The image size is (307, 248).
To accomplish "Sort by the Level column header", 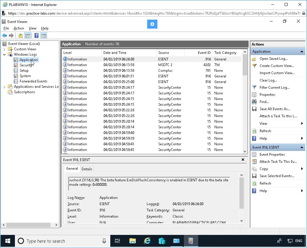I will pyautogui.click(x=82, y=53).
